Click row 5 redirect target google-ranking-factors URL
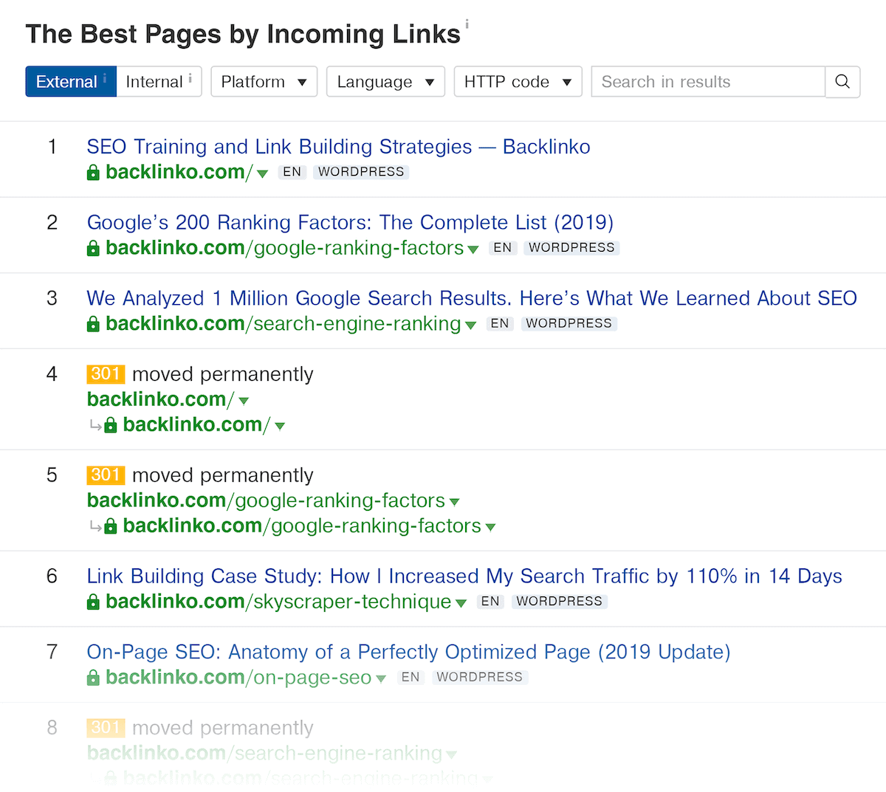 (x=302, y=526)
